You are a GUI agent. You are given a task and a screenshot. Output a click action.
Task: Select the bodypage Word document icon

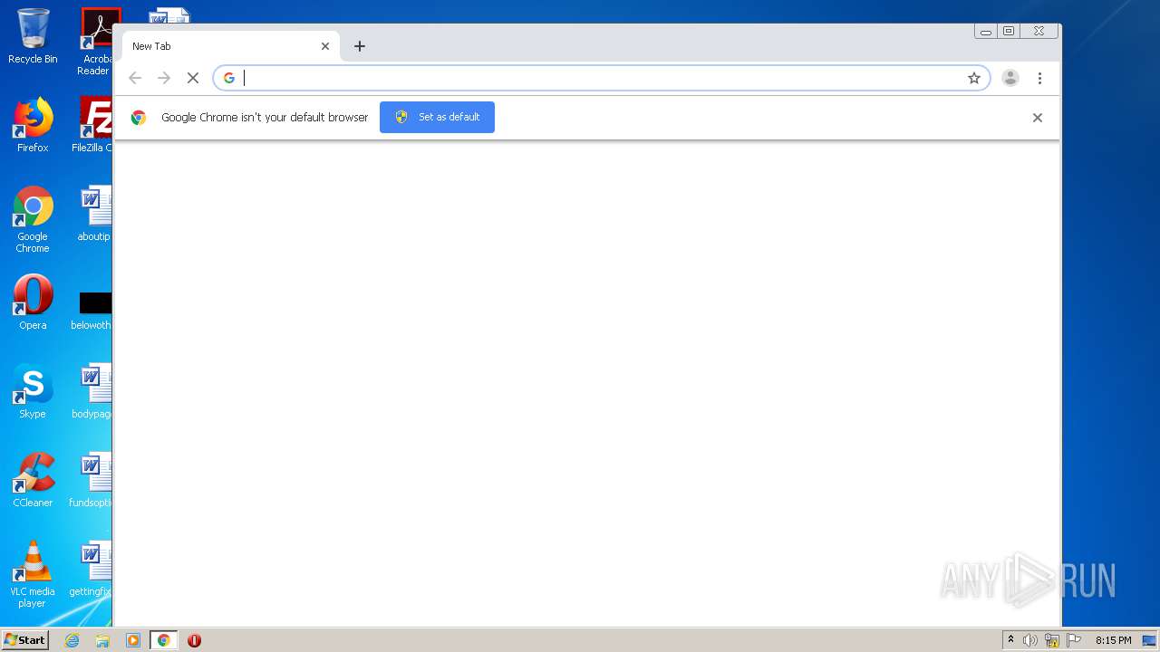(x=92, y=391)
